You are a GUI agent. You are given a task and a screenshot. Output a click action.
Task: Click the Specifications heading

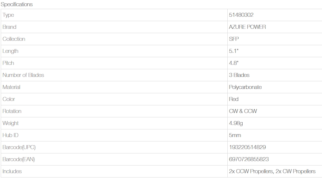coord(17,4)
